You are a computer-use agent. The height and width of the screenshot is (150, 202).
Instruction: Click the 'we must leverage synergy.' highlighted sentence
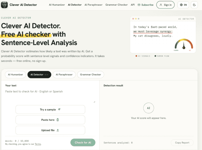click(153, 32)
